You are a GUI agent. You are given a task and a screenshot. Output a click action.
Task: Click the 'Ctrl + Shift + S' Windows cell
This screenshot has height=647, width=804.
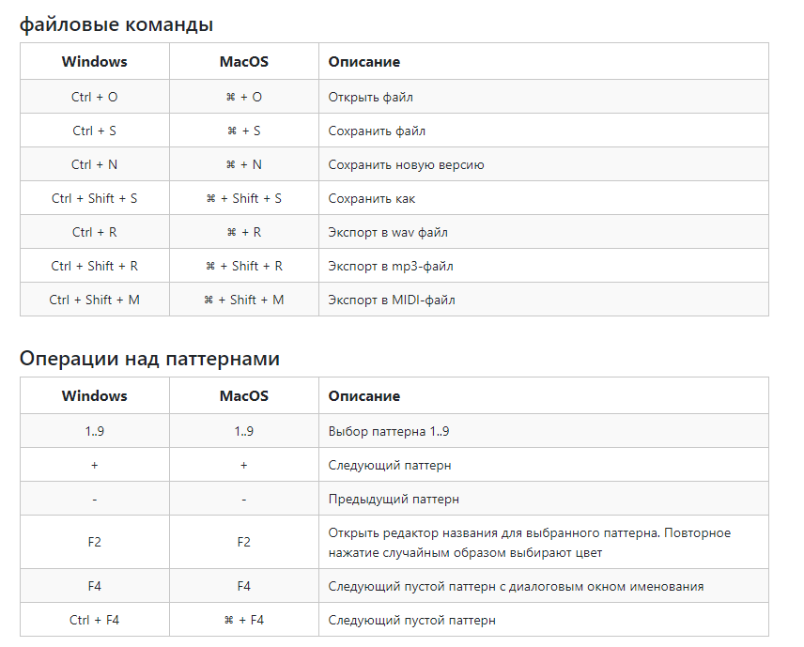tap(94, 198)
